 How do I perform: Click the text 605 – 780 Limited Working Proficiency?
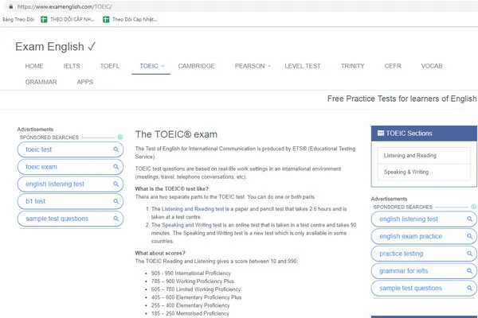(x=196, y=289)
